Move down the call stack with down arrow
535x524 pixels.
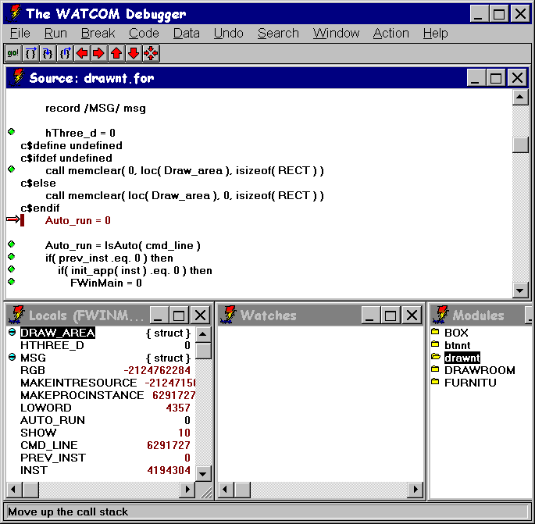tap(133, 53)
